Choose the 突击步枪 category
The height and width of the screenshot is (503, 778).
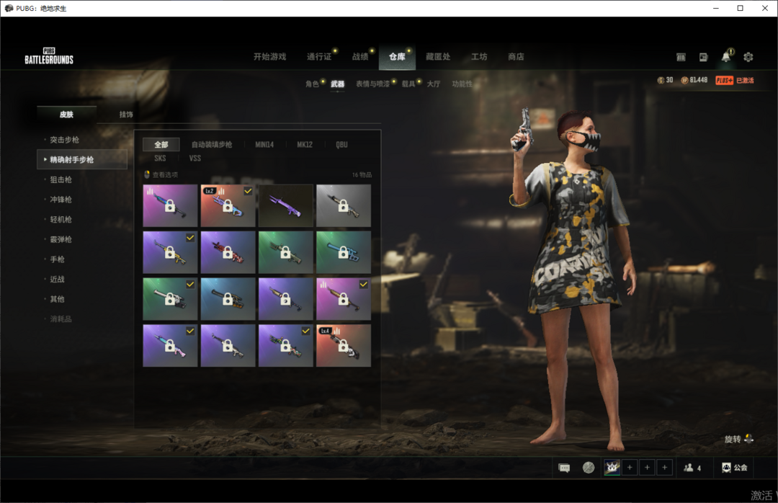[65, 140]
